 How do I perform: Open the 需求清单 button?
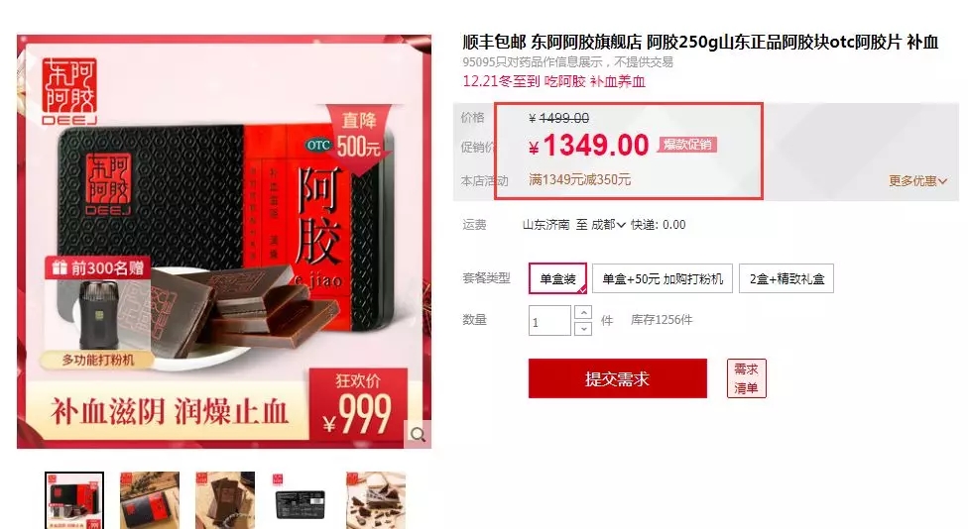click(x=747, y=378)
